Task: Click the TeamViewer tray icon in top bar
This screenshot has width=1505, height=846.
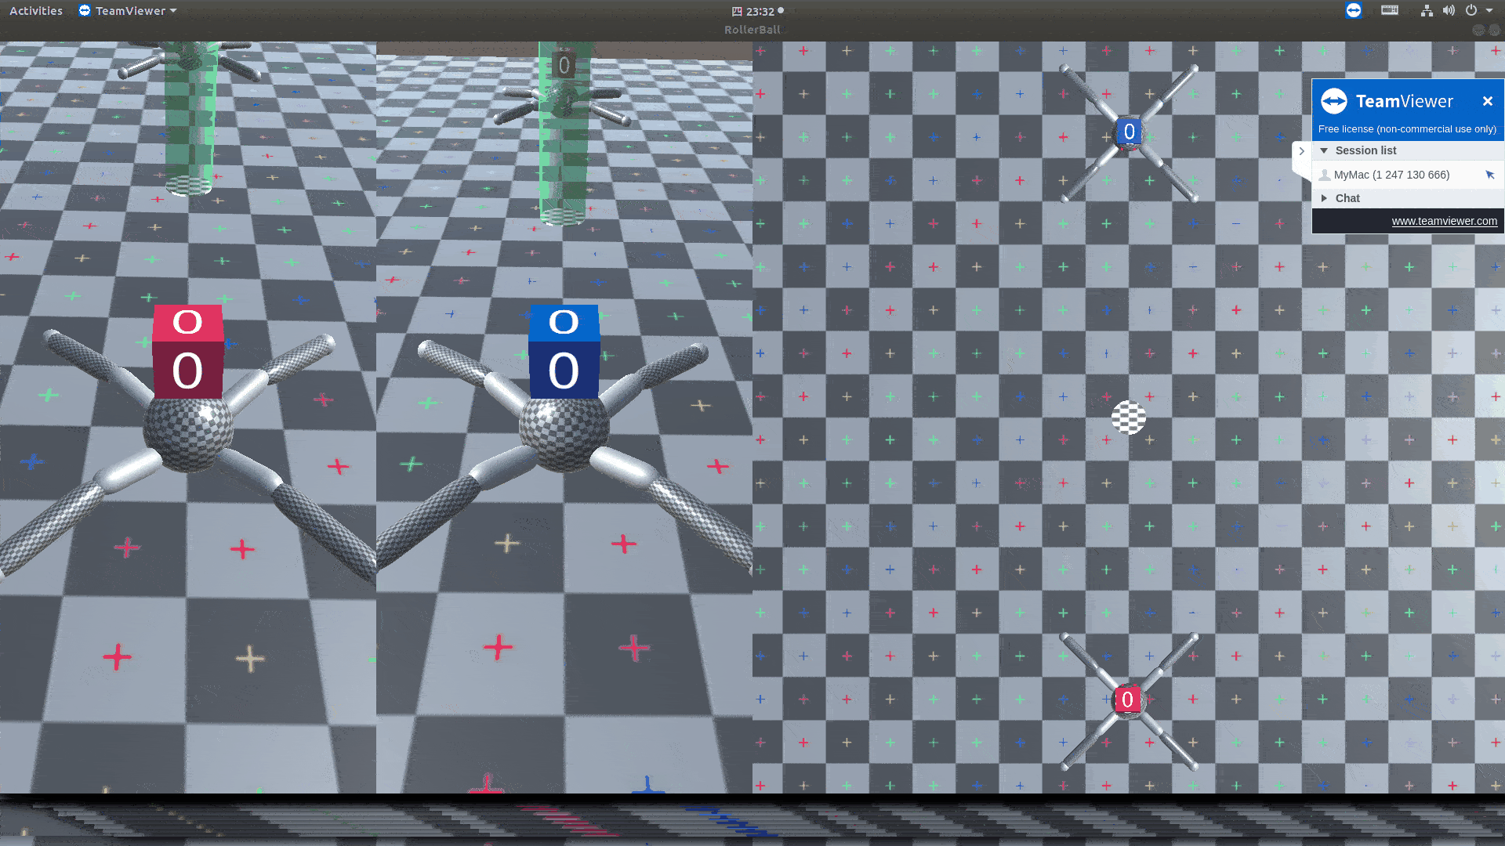Action: [1353, 10]
